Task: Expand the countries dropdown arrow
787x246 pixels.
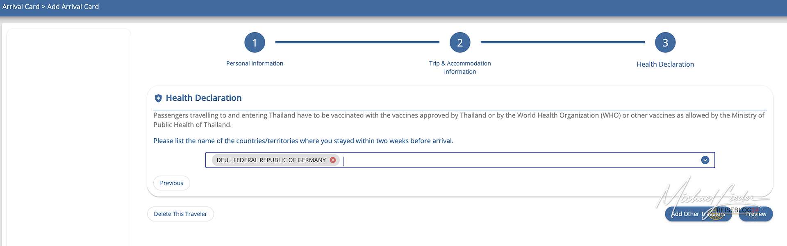Action: pos(705,160)
